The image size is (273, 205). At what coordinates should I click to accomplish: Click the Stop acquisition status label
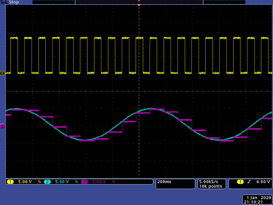14,2
